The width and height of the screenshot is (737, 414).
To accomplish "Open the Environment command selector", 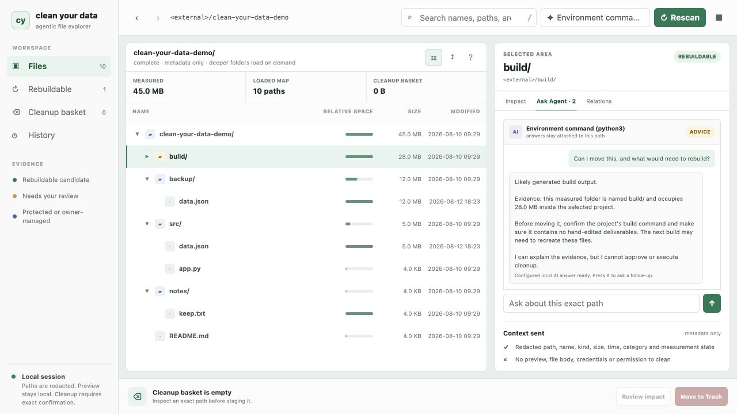I will pyautogui.click(x=595, y=18).
